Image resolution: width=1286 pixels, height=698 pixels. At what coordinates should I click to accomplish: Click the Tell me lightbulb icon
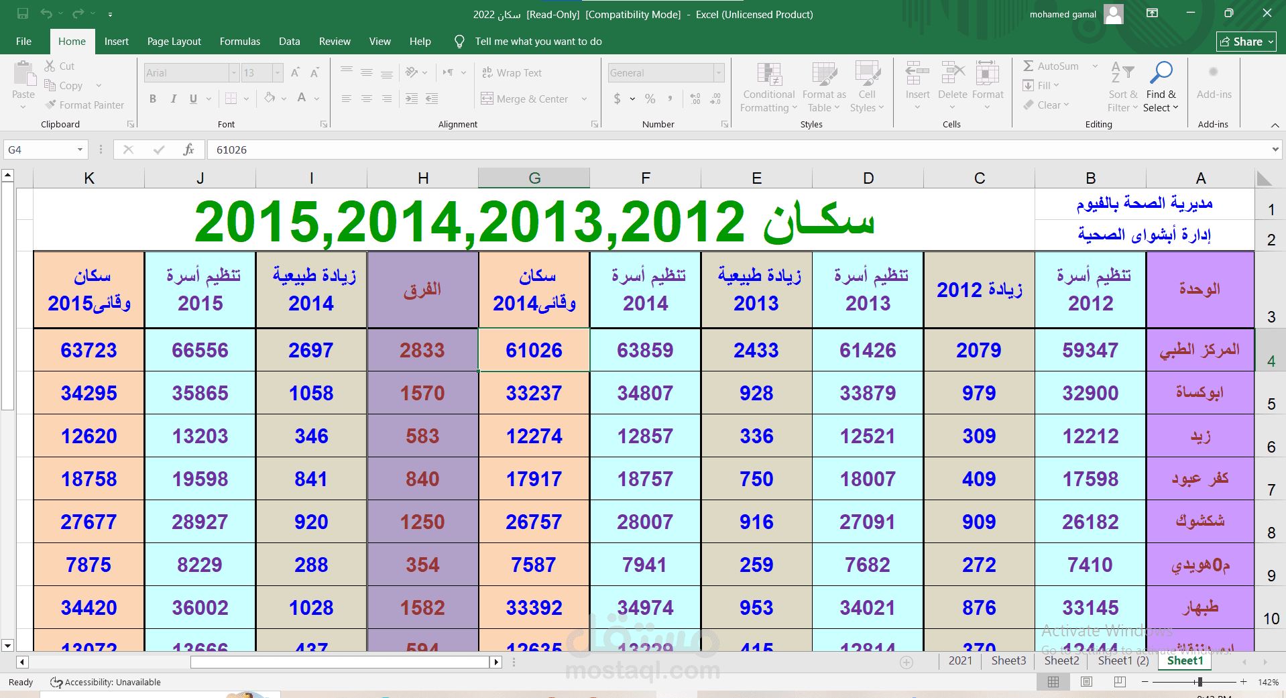(x=459, y=42)
